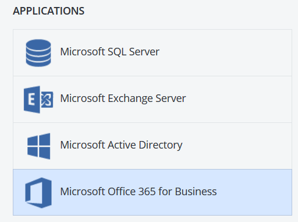The width and height of the screenshot is (298, 222).
Task: Select Microsoft SQL Server text
Action: click(110, 52)
